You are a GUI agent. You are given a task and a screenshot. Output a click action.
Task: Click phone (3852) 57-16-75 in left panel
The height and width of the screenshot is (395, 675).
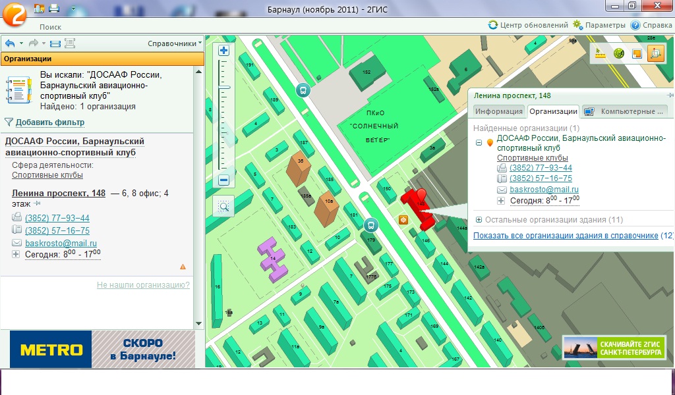(x=57, y=230)
